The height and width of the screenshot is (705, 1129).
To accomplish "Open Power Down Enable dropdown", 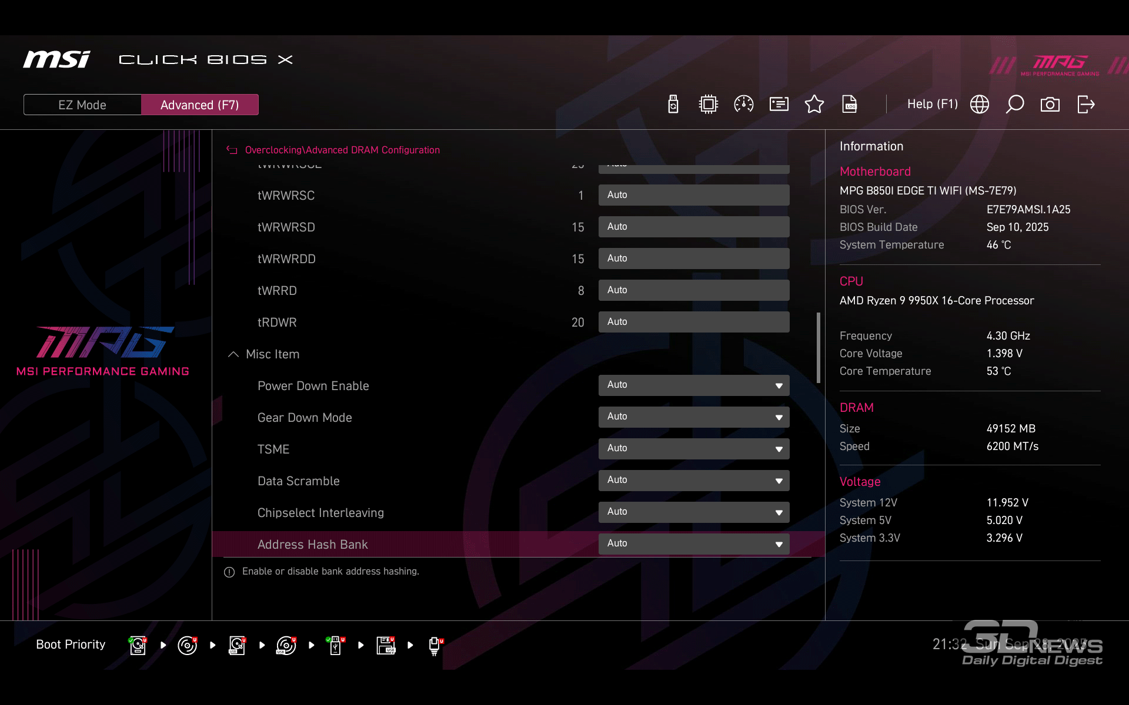I will click(693, 385).
